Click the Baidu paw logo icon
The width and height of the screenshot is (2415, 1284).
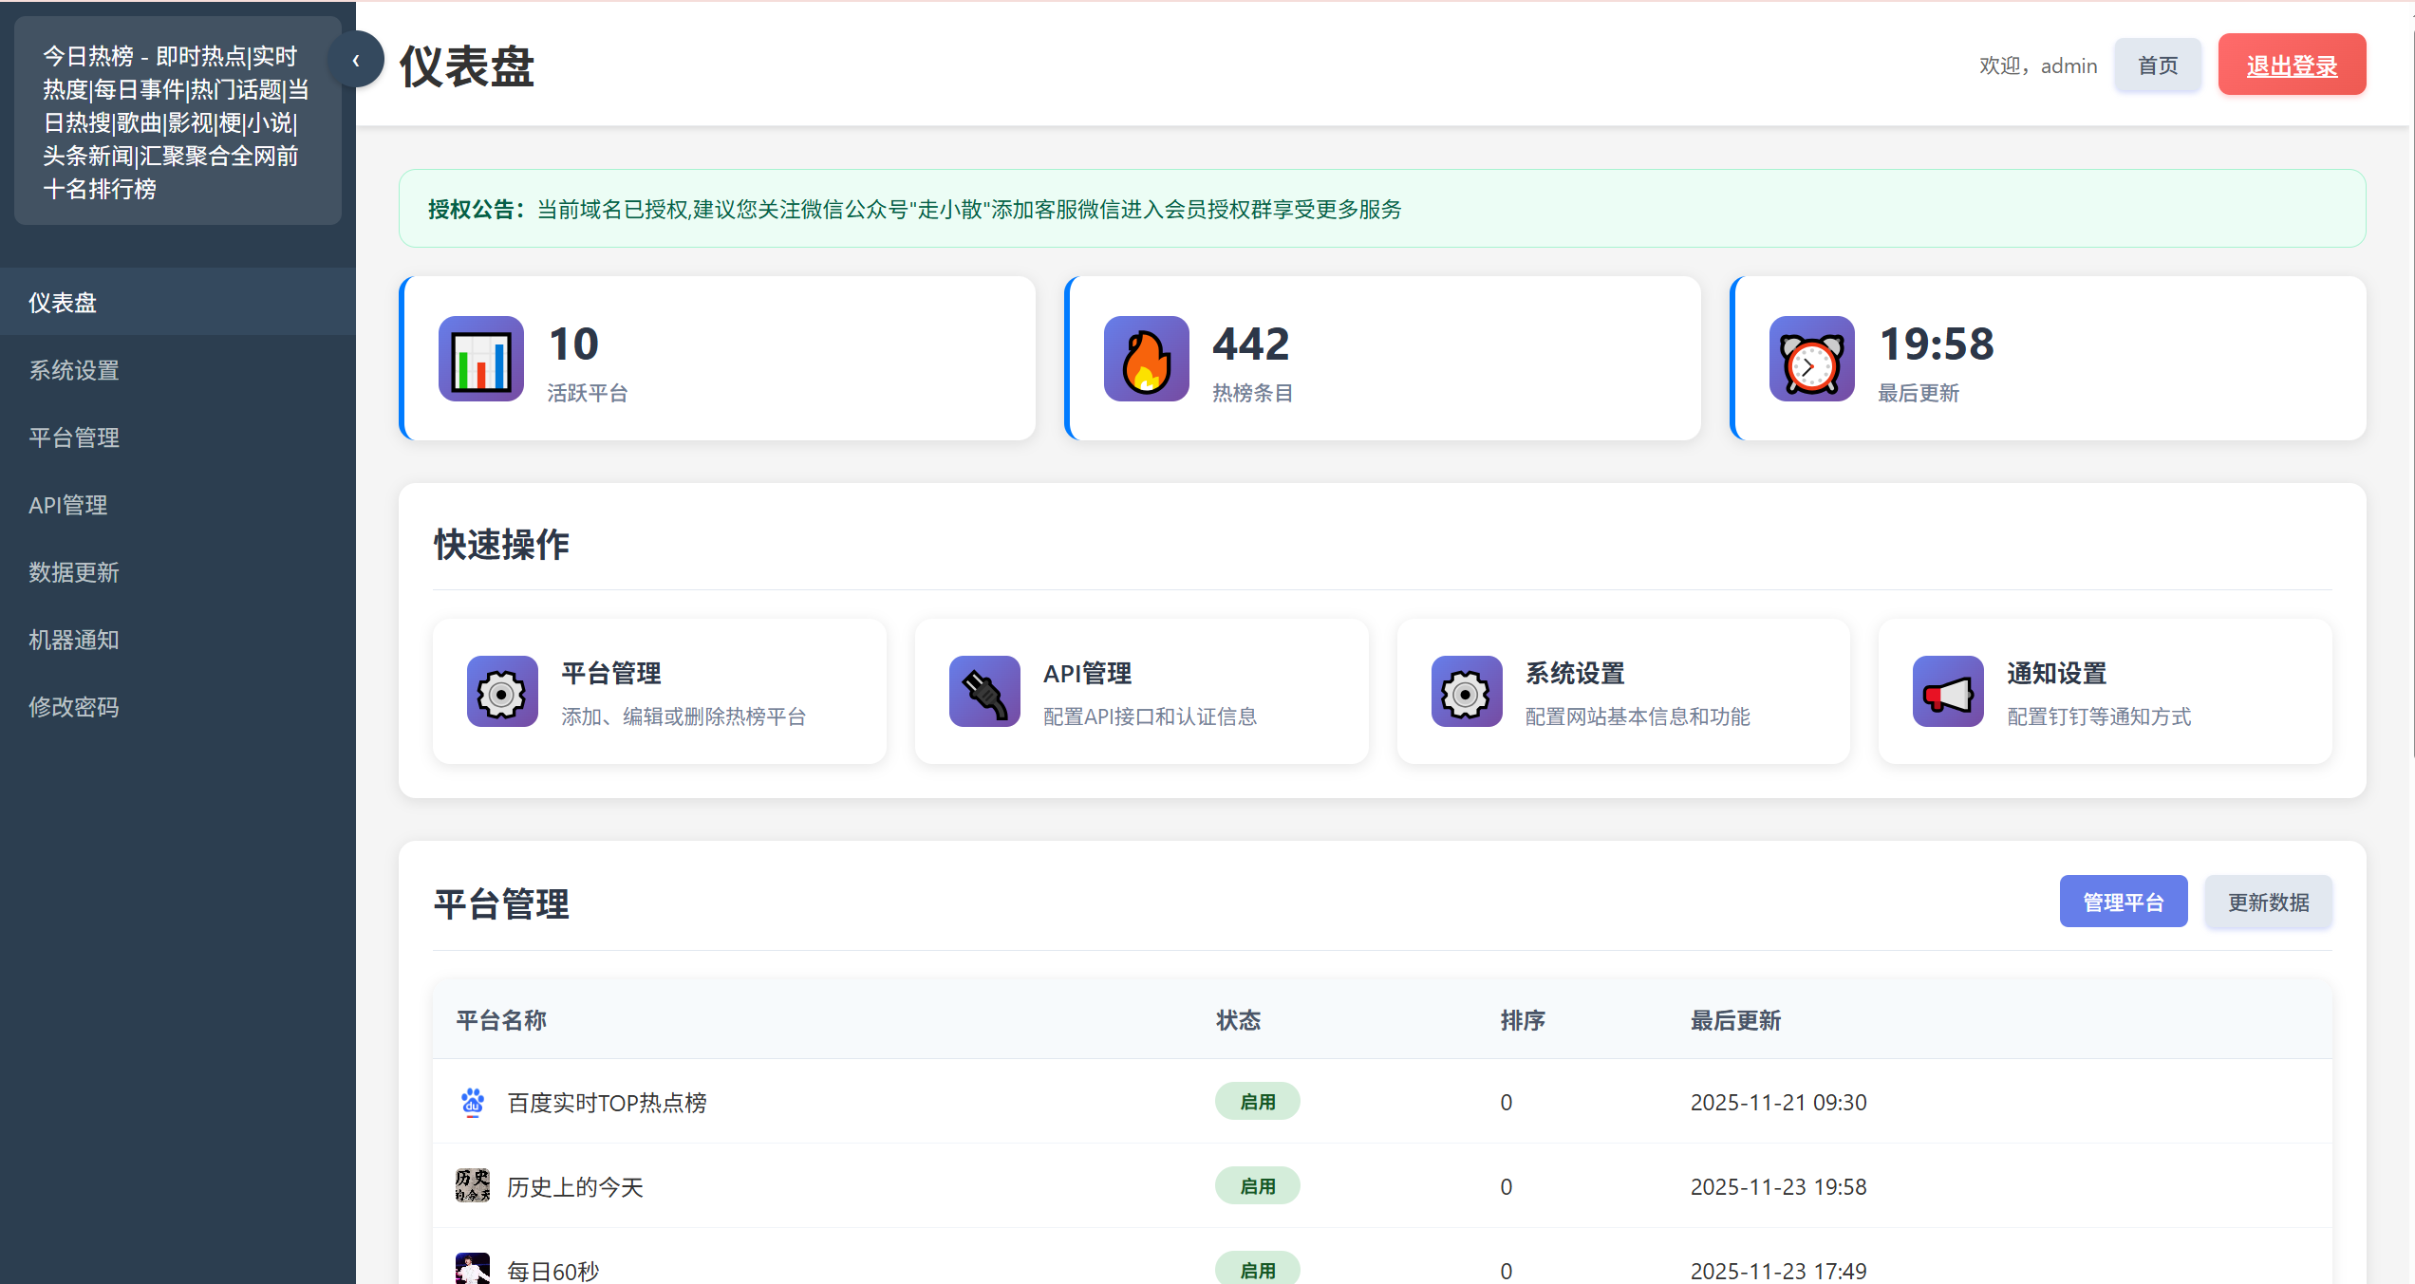473,1102
